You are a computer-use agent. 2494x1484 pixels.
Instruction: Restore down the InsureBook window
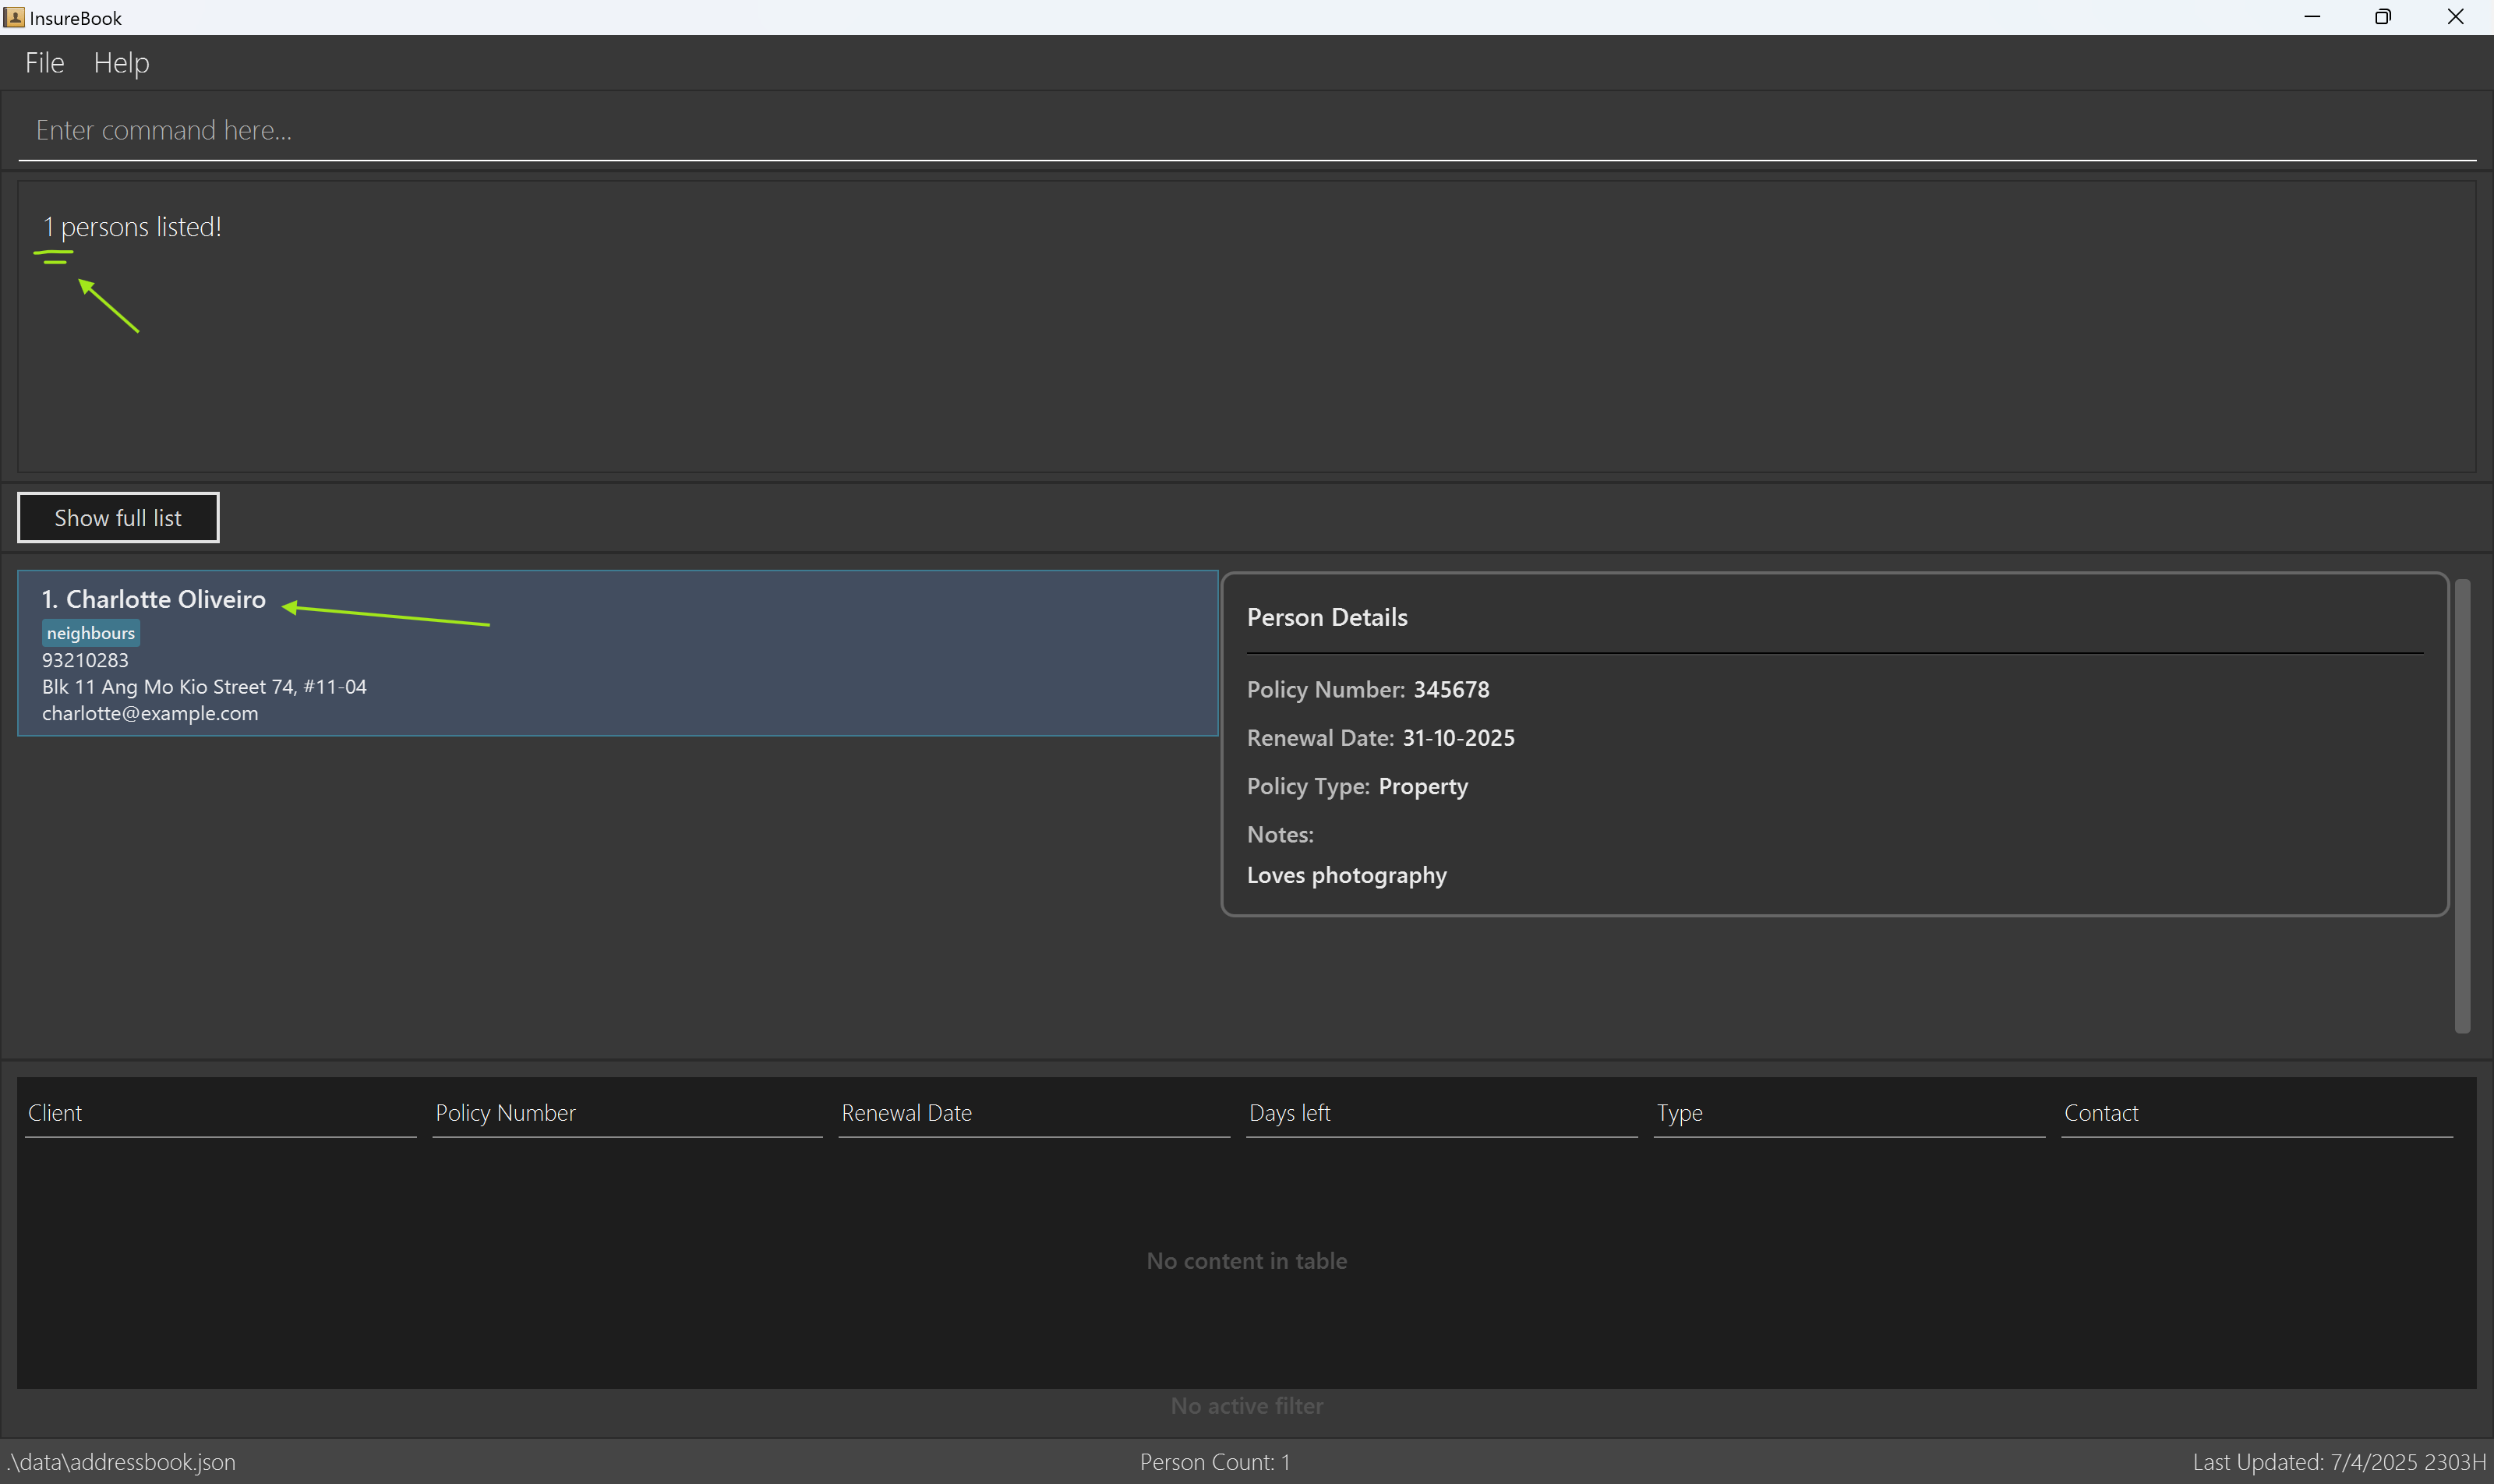click(2383, 17)
